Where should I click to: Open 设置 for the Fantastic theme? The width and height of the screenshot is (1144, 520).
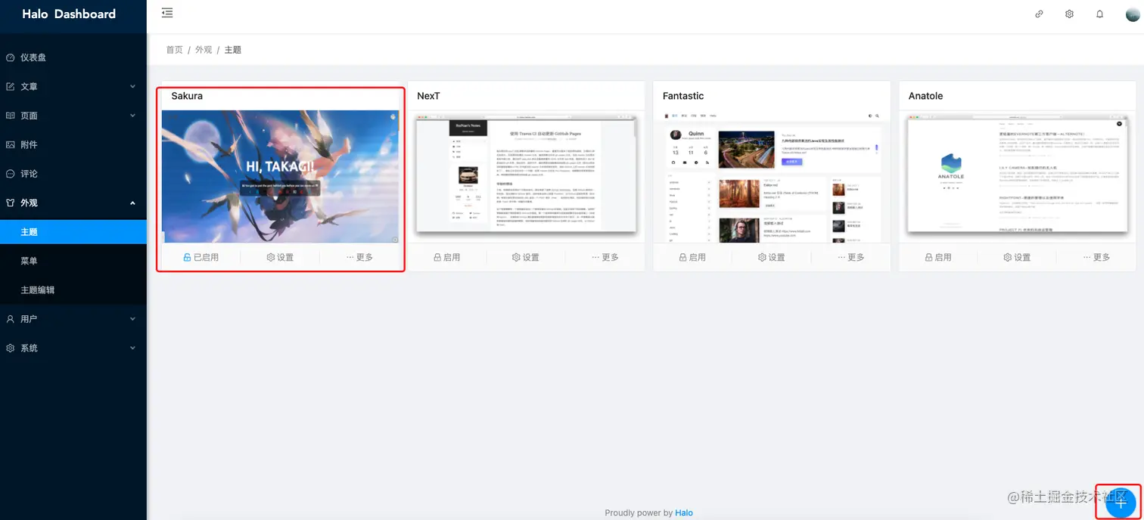pos(772,258)
